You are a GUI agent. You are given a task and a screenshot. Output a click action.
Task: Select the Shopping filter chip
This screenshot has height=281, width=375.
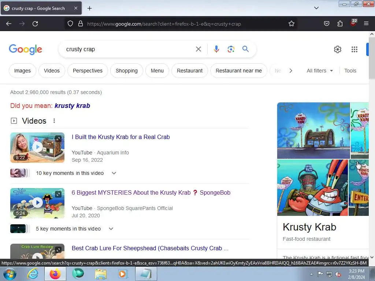click(126, 71)
